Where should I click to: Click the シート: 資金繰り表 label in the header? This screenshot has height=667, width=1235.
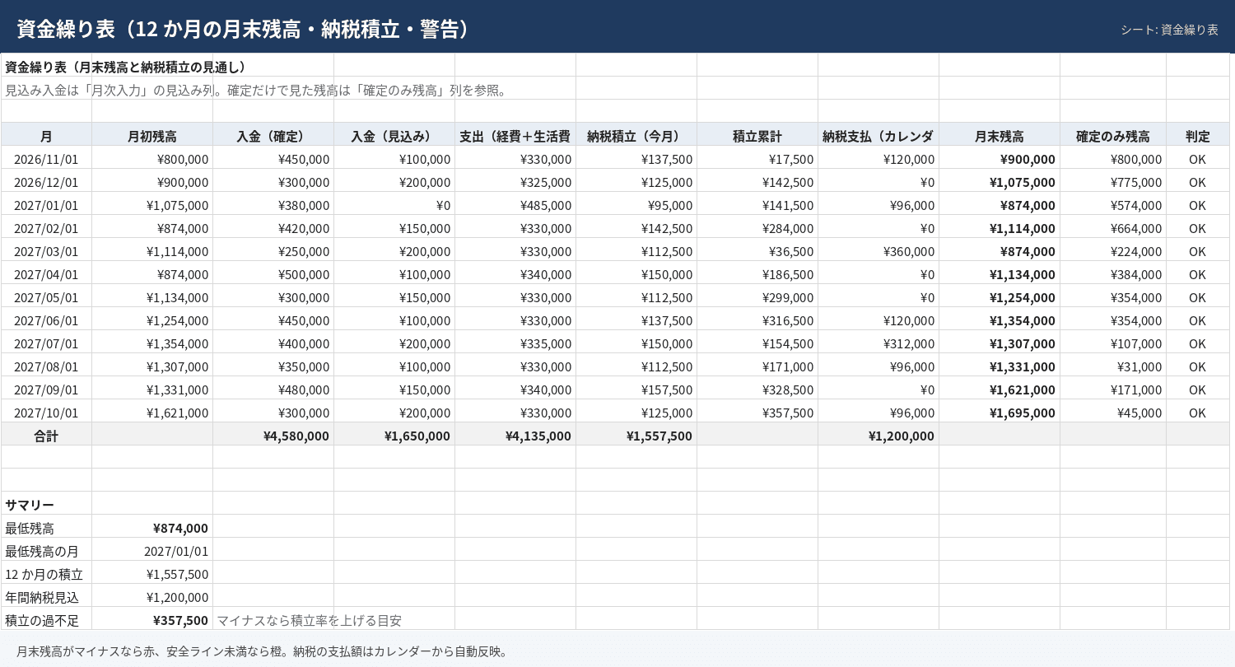1169,29
